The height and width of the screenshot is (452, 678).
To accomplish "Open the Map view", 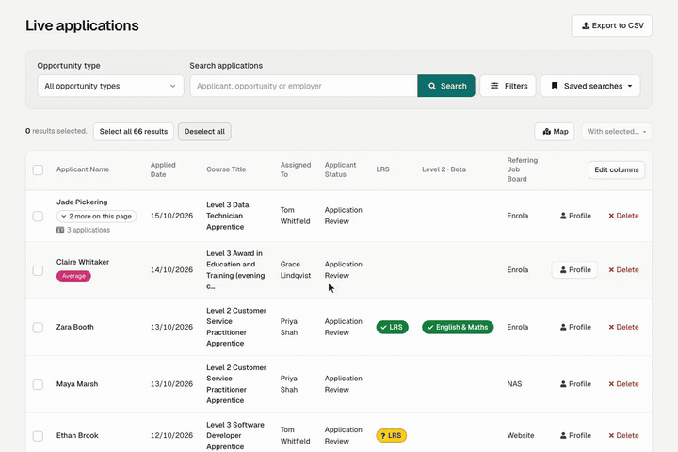I will coord(555,132).
